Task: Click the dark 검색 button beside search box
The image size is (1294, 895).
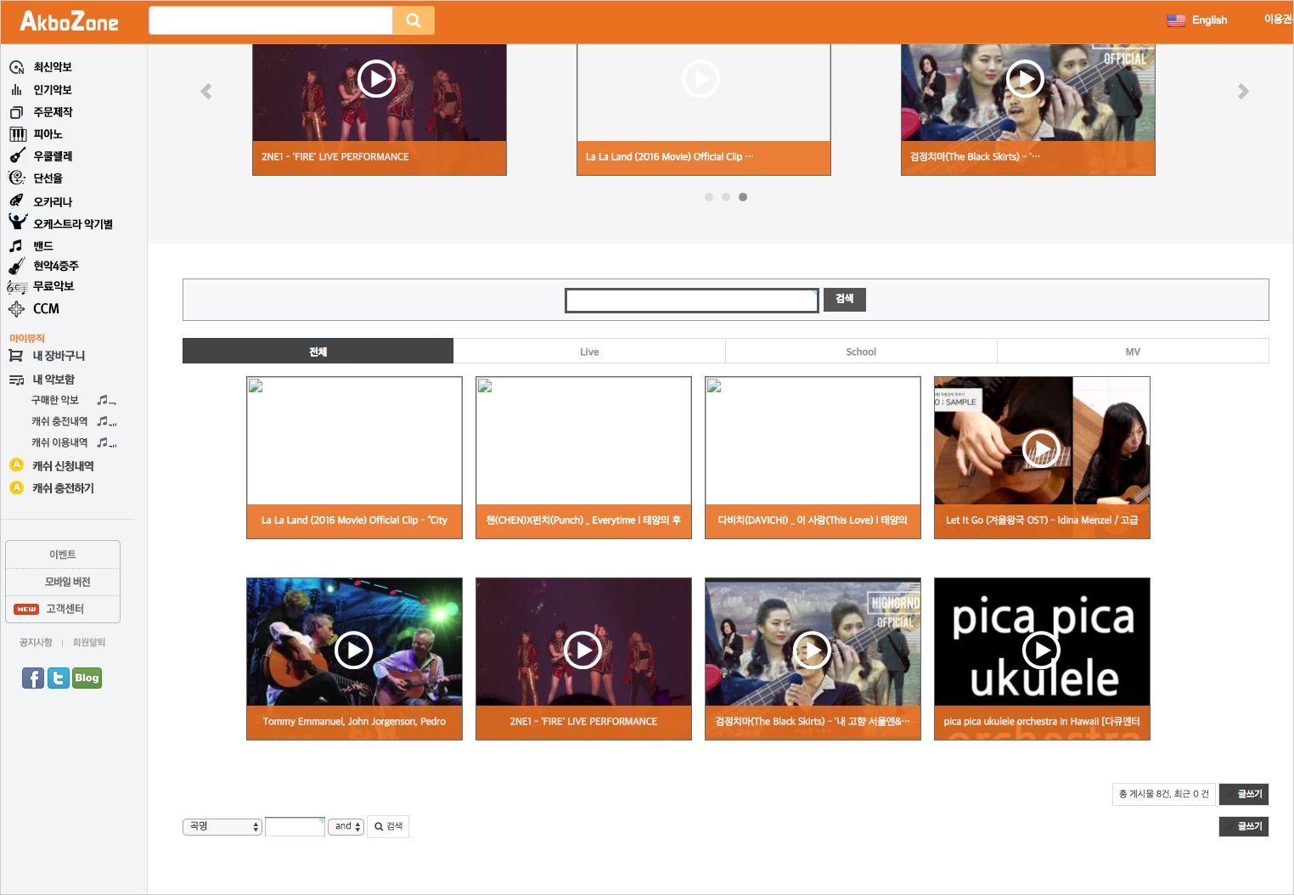Action: (845, 299)
